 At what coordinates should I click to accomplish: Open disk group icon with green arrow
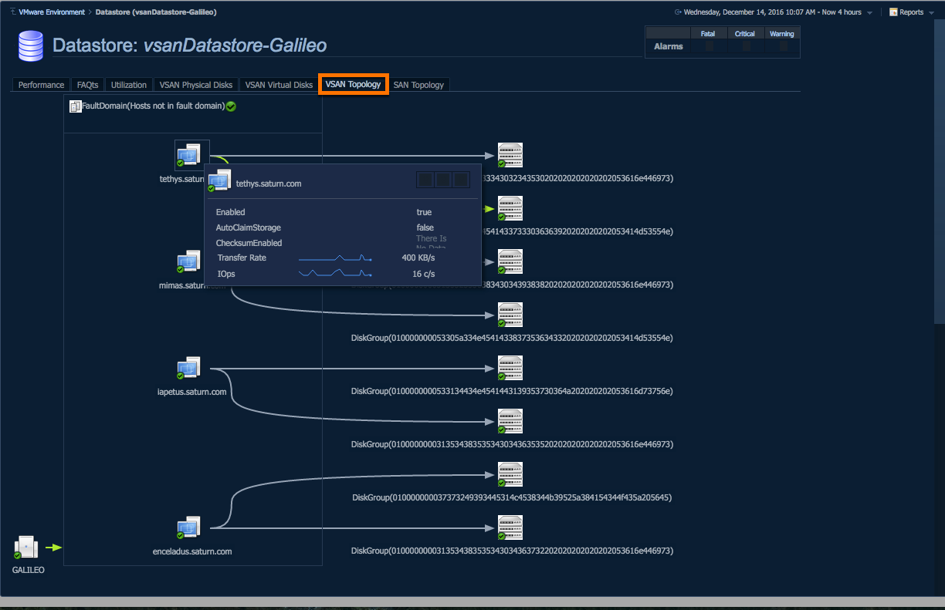tap(510, 209)
